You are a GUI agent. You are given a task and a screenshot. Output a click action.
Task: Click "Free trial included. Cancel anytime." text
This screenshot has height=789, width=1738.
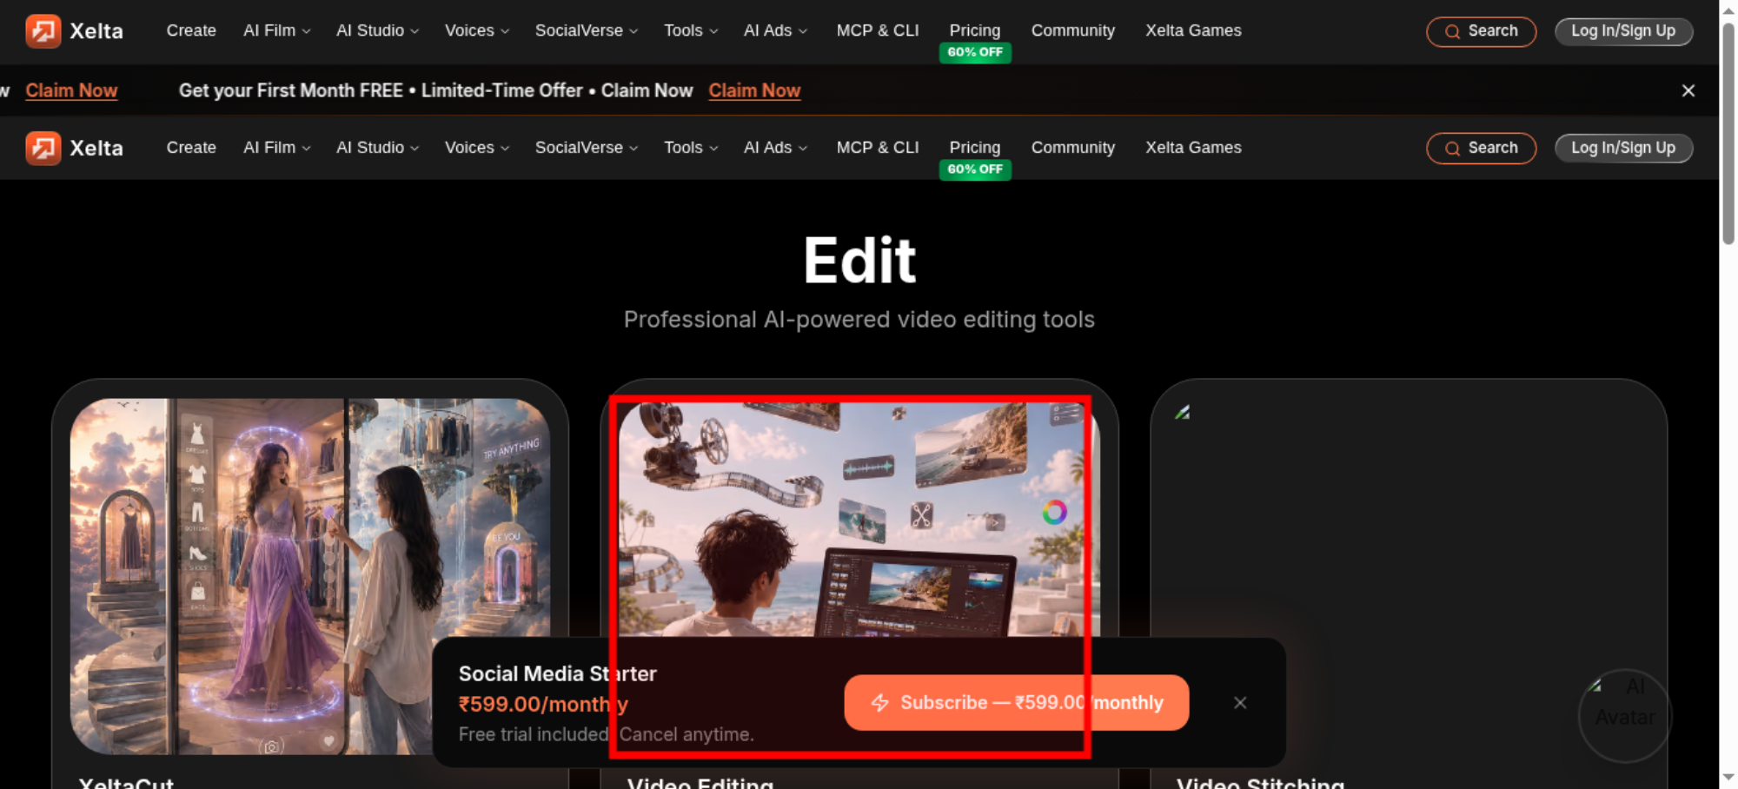(x=606, y=734)
